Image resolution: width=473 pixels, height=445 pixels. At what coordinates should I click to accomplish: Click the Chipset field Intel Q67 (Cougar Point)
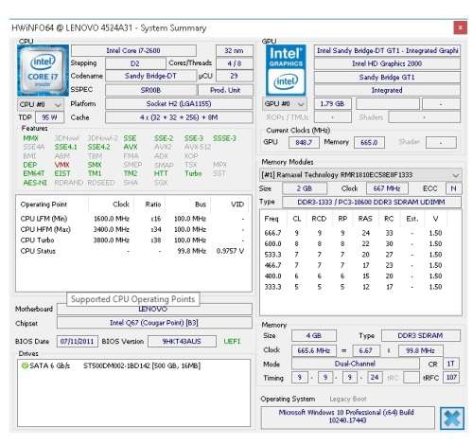coord(154,323)
